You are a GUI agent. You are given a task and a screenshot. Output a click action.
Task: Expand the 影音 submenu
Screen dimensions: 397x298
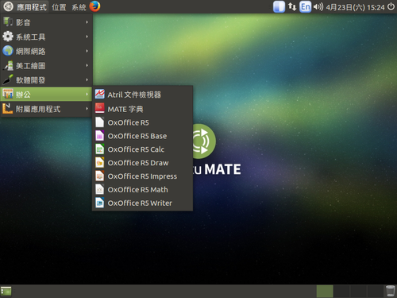tap(46, 22)
